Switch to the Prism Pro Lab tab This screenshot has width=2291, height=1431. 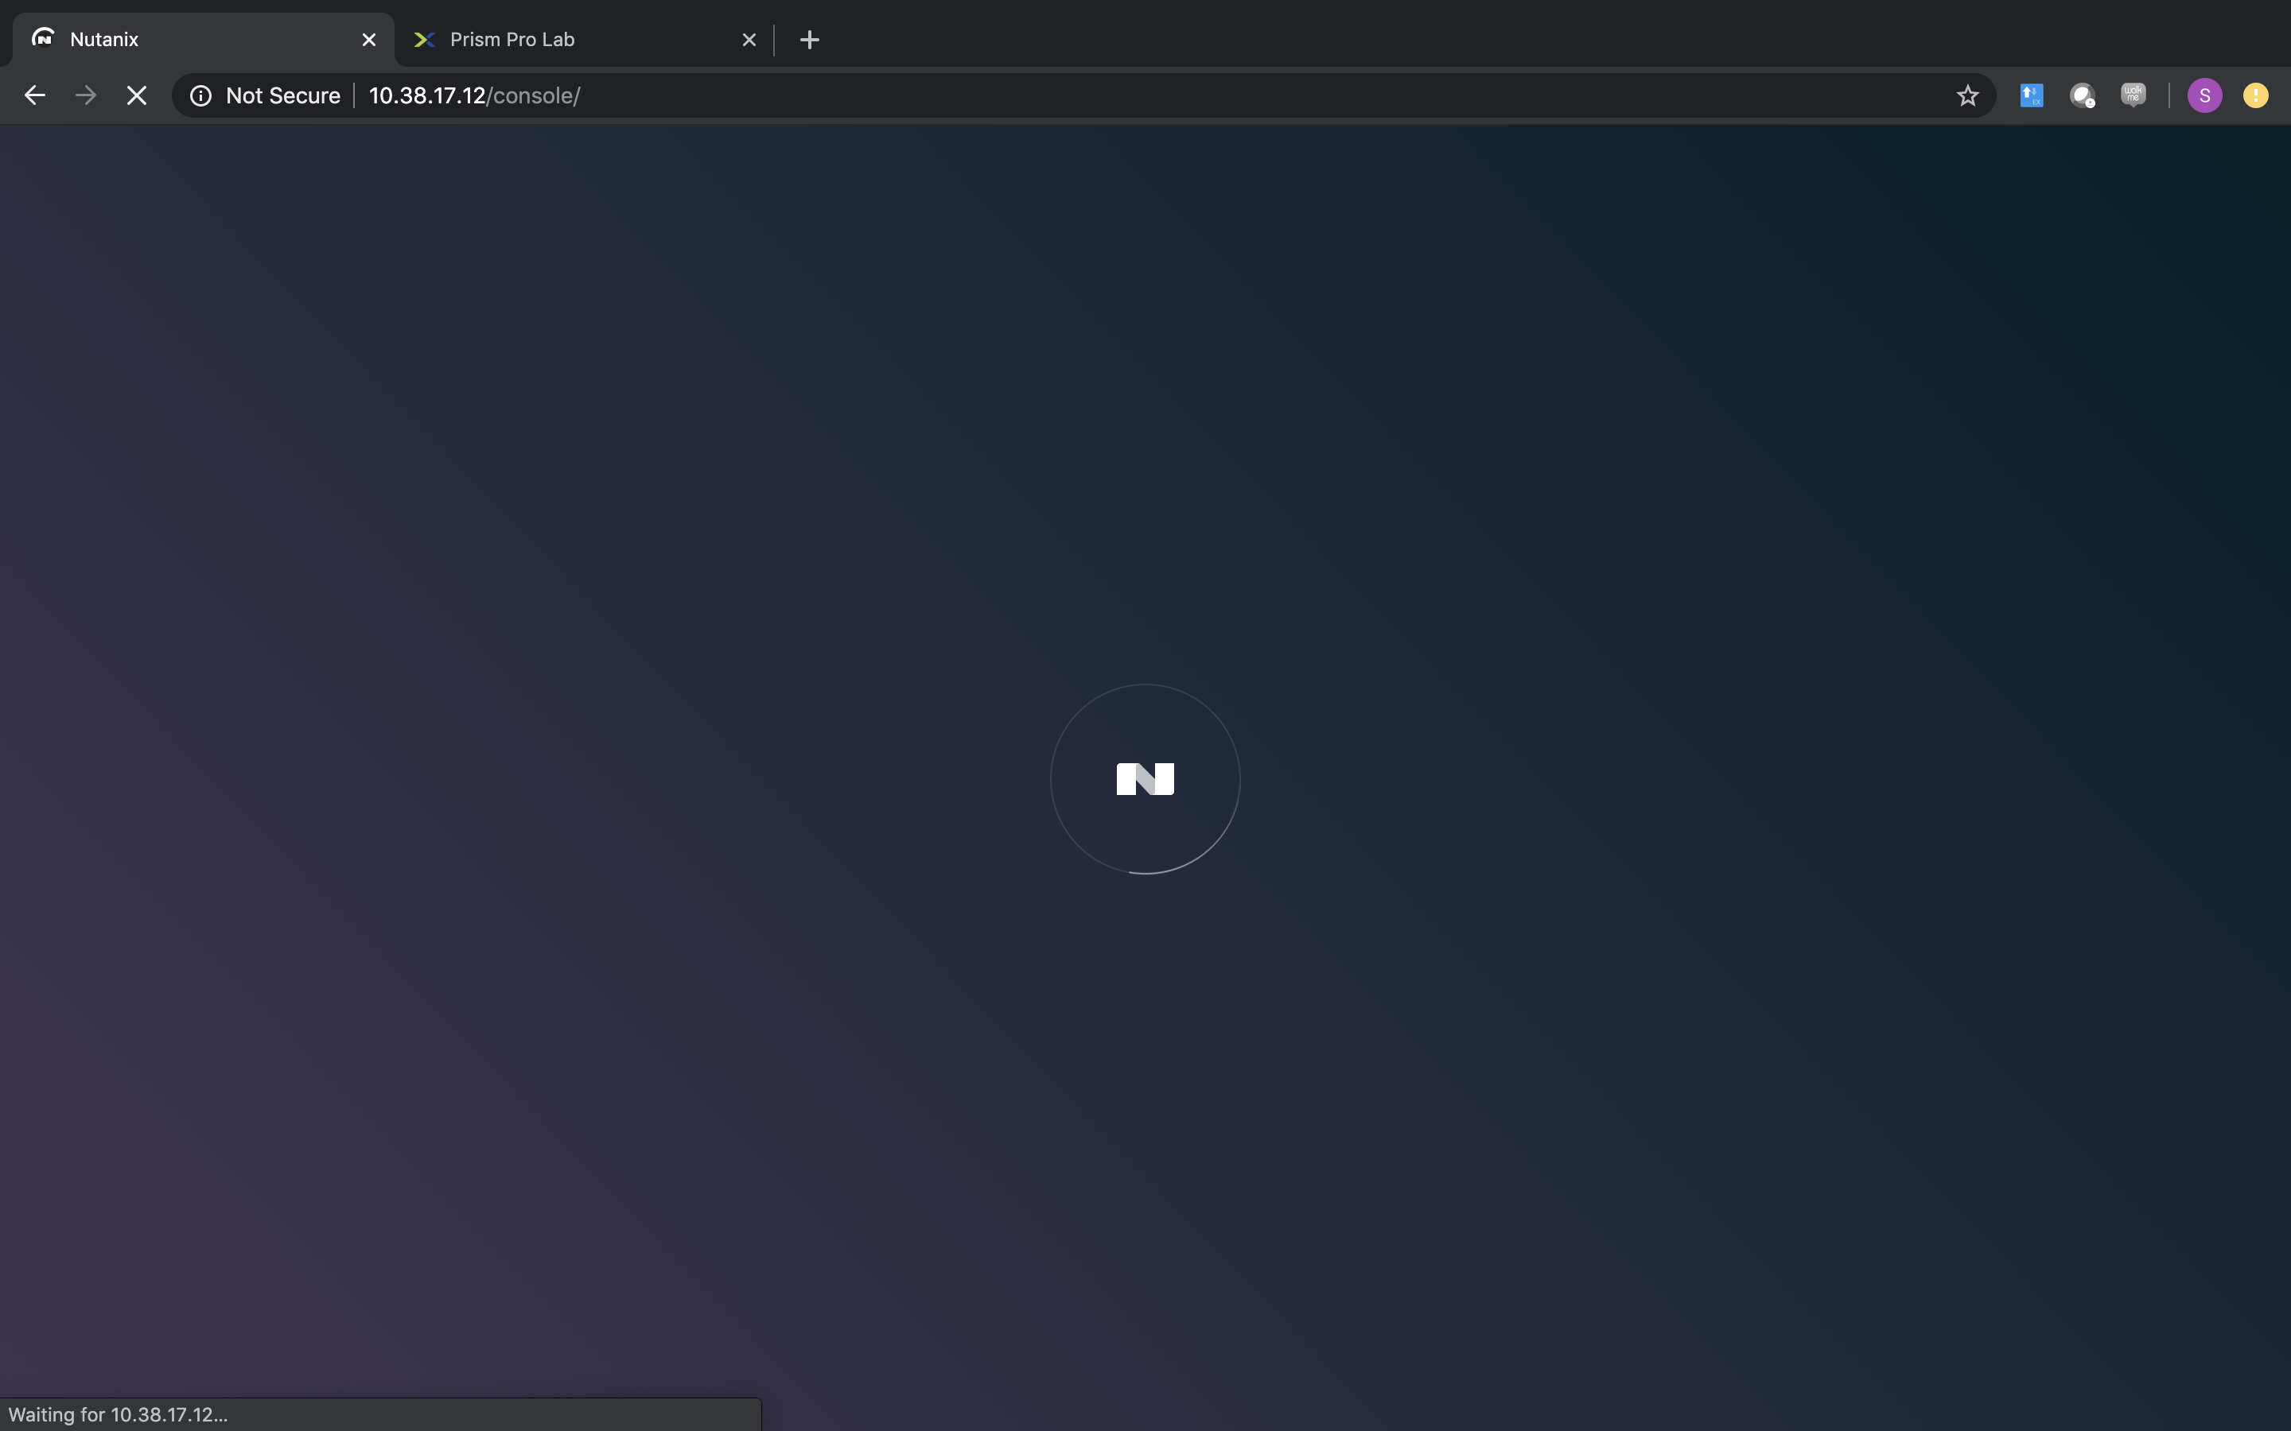coord(584,40)
